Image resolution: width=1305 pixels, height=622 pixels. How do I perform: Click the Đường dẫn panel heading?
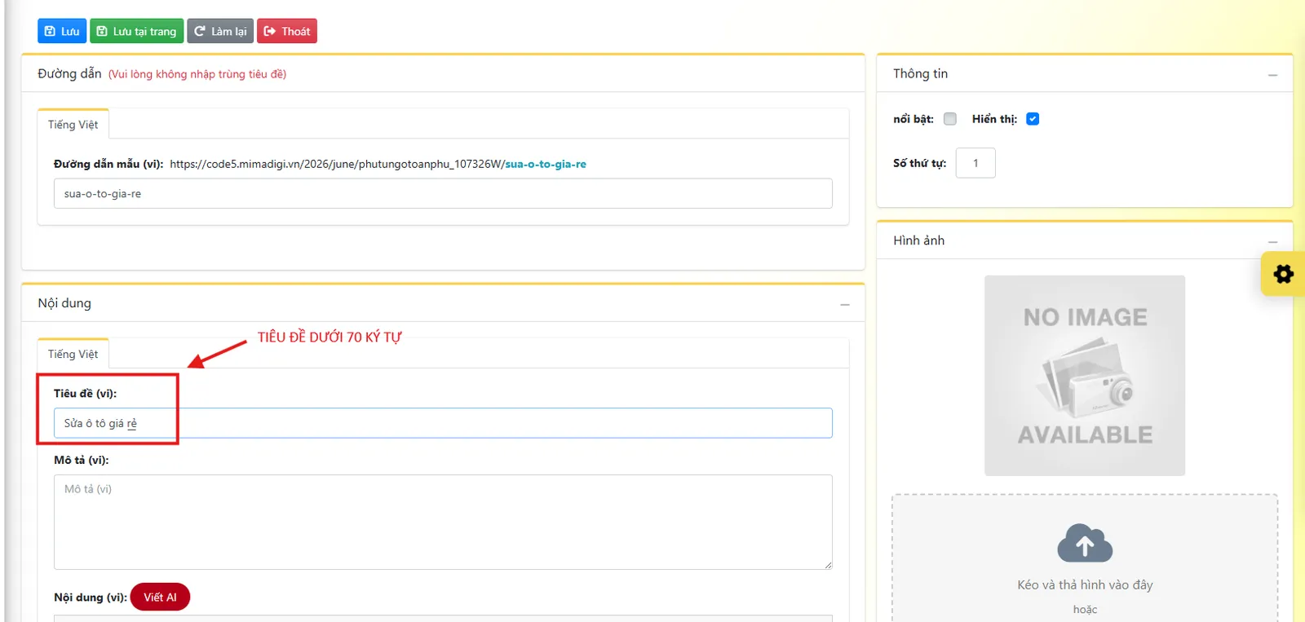click(69, 73)
